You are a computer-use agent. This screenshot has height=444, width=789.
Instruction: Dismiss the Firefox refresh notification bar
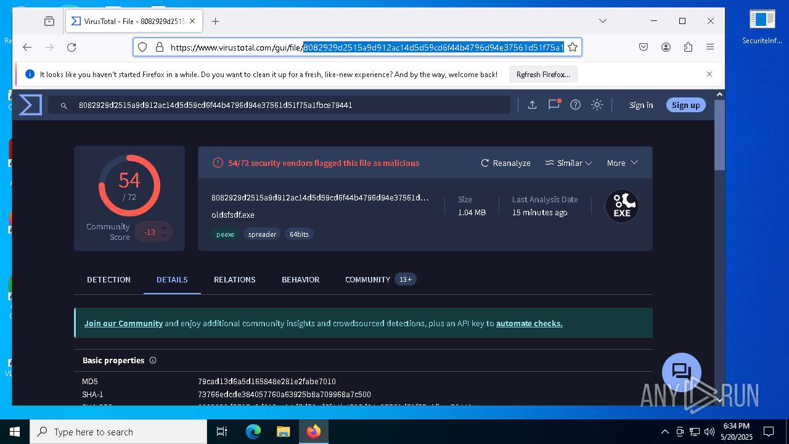[x=709, y=74]
